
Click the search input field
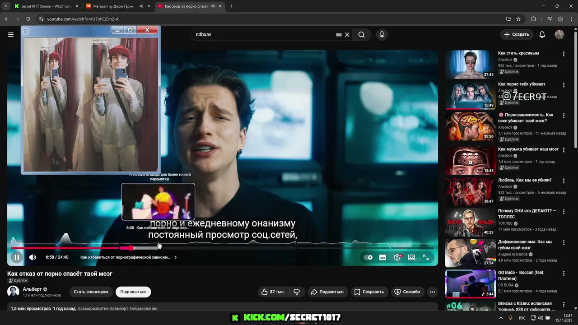pos(264,35)
